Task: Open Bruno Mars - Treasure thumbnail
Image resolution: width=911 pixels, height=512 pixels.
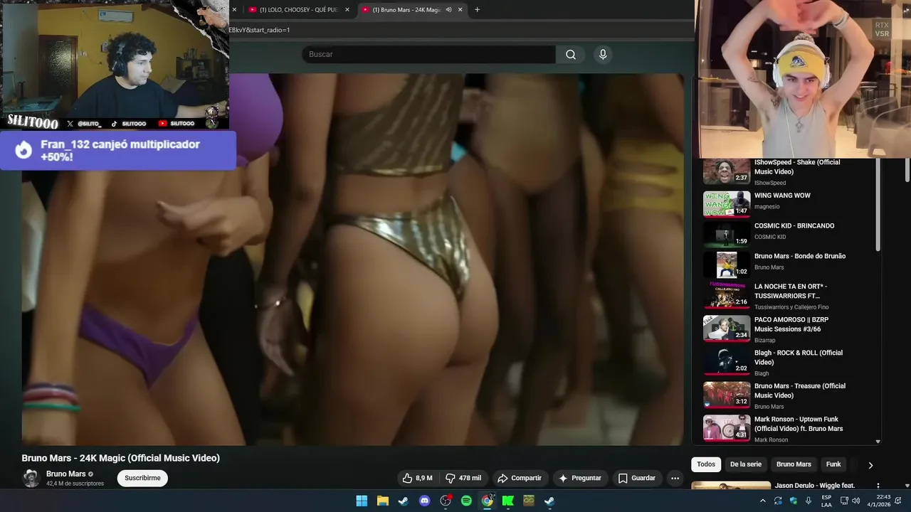Action: click(x=727, y=395)
